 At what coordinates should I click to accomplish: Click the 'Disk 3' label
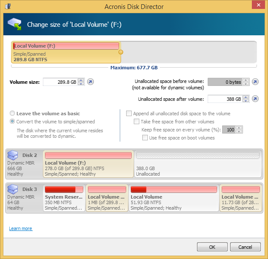tap(30, 189)
